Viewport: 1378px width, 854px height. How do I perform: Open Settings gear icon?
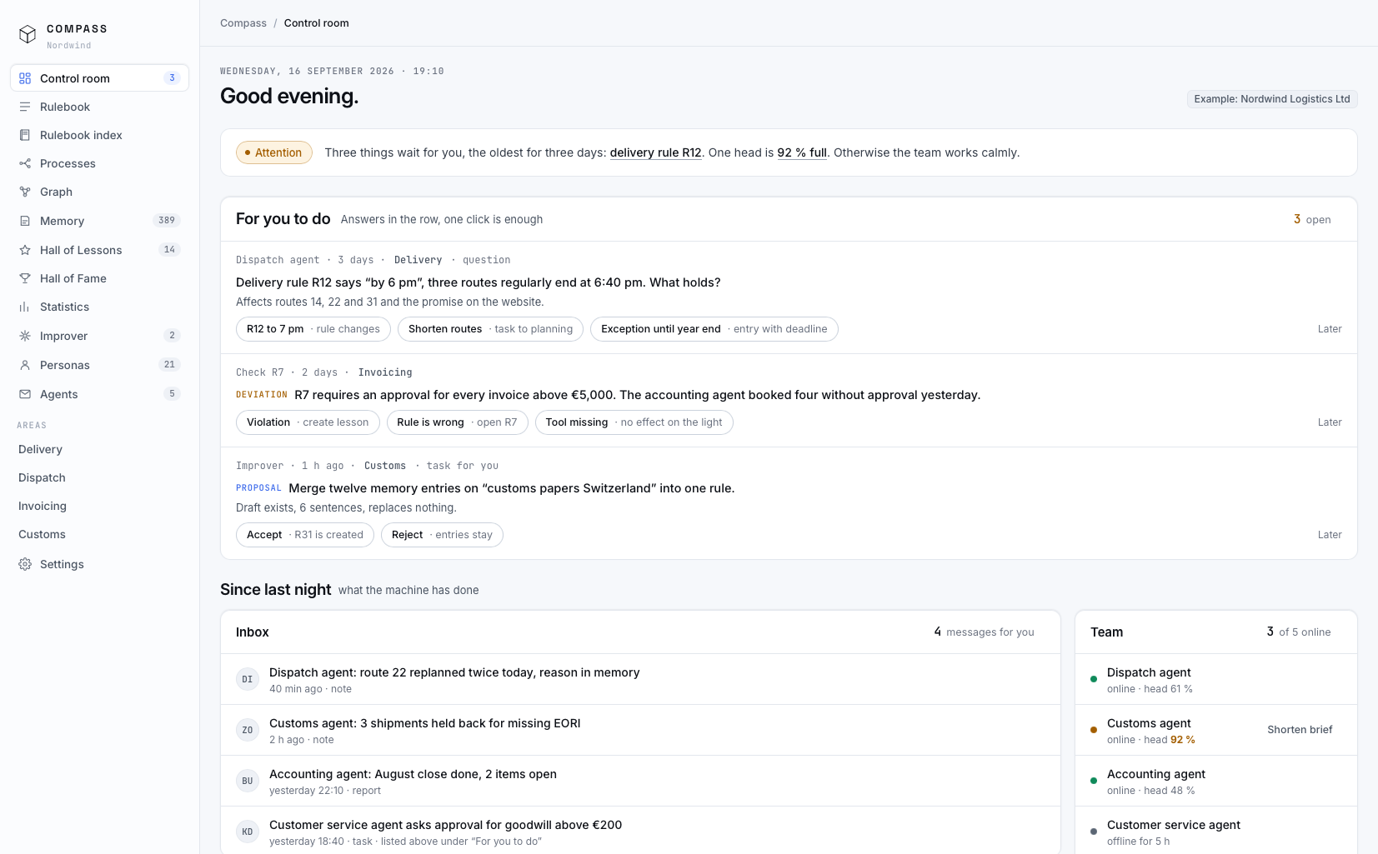tap(25, 564)
